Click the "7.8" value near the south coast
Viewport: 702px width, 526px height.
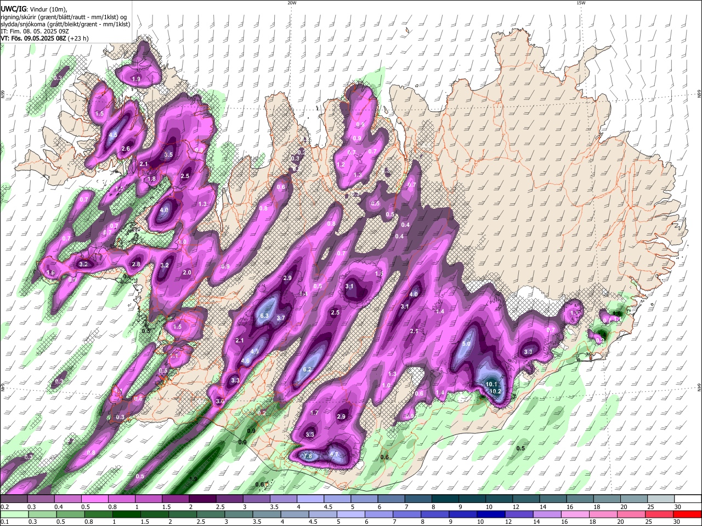point(308,456)
